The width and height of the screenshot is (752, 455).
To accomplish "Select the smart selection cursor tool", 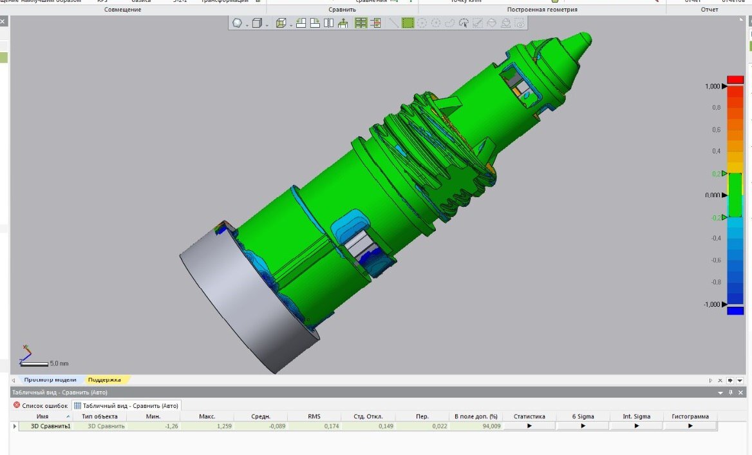I will point(464,23).
